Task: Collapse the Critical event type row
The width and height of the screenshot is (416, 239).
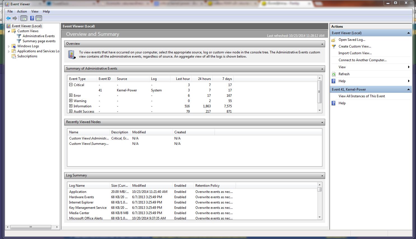Action: click(x=71, y=85)
